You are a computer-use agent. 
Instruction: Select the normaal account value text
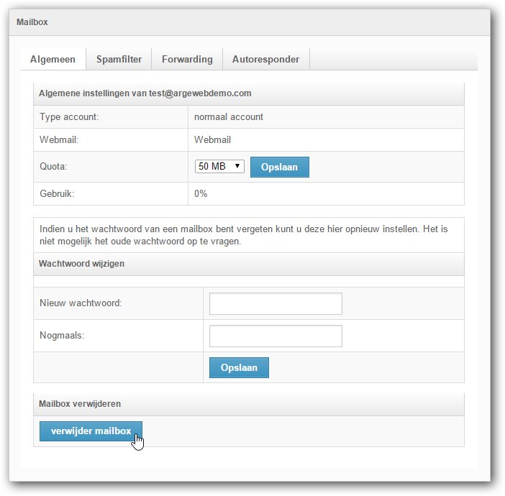click(x=229, y=117)
